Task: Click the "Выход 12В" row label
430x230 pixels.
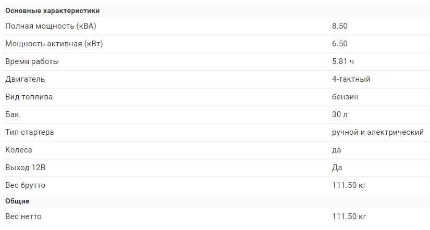Action: [x=25, y=168]
